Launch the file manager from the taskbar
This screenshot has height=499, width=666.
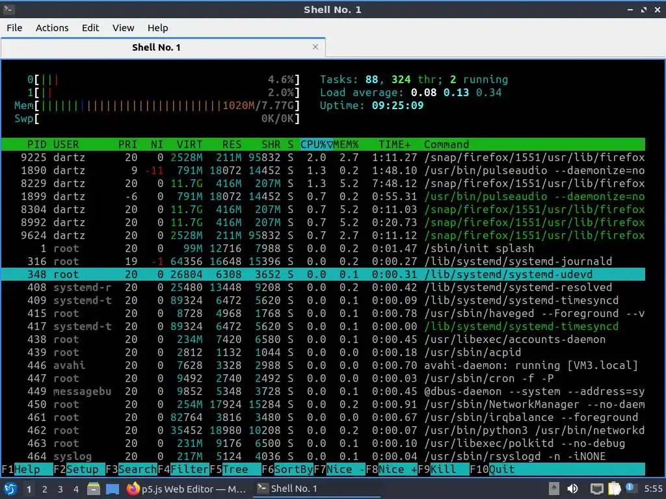pyautogui.click(x=94, y=489)
